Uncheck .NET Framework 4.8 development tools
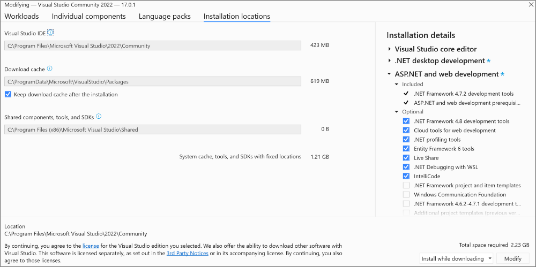 pyautogui.click(x=406, y=121)
